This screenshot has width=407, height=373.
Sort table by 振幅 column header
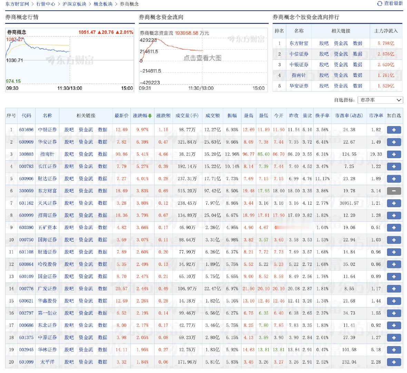[x=232, y=116]
